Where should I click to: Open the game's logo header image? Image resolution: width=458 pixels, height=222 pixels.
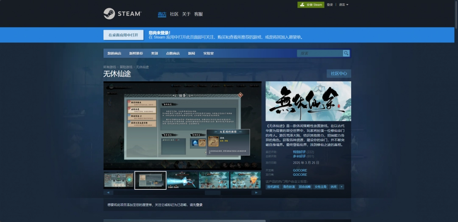click(308, 101)
